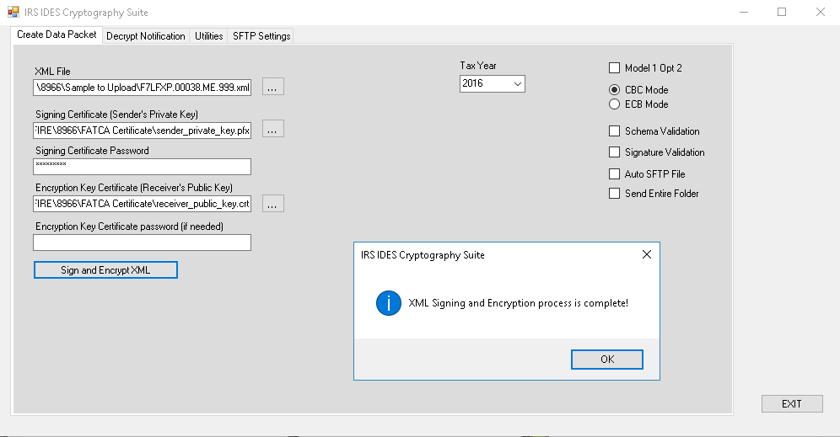
Task: Select the CBC Mode radio button
Action: click(615, 89)
